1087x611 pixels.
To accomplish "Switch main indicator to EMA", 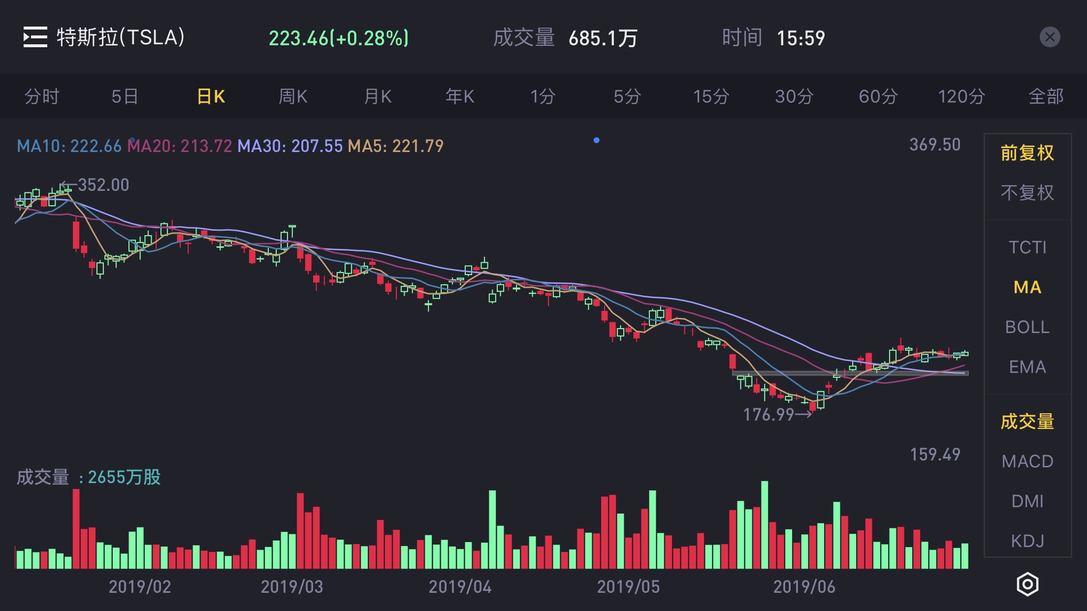I will point(1027,367).
